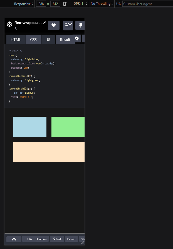173x249 pixels.
Task: Click the author name 'R'
Action: point(16,29)
